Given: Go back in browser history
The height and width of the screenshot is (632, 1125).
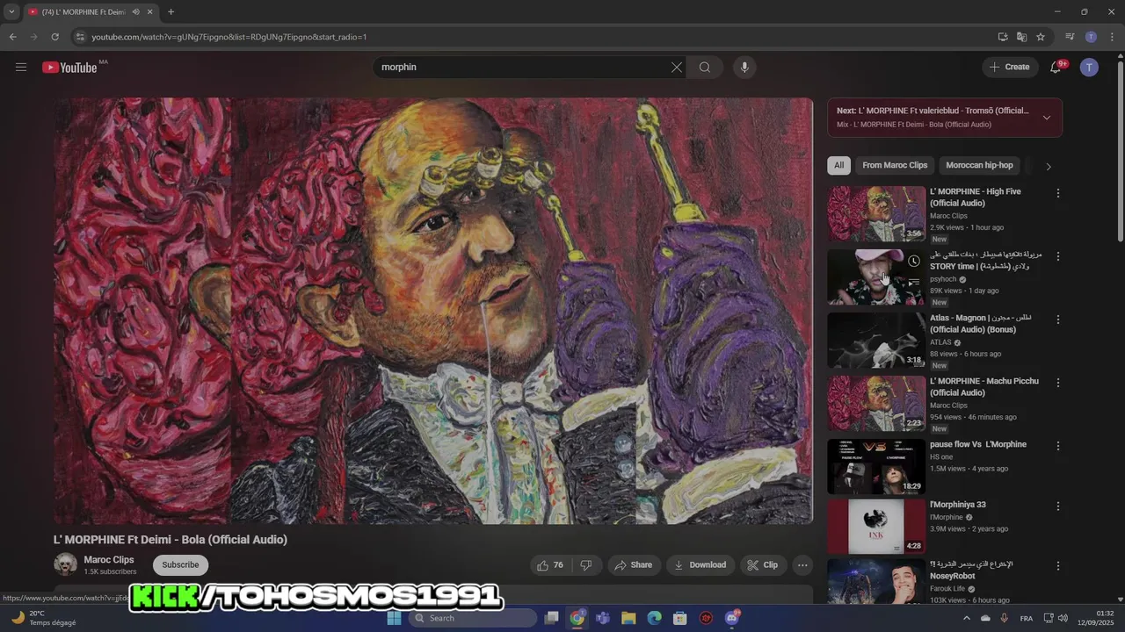Looking at the screenshot, I should click(x=12, y=37).
